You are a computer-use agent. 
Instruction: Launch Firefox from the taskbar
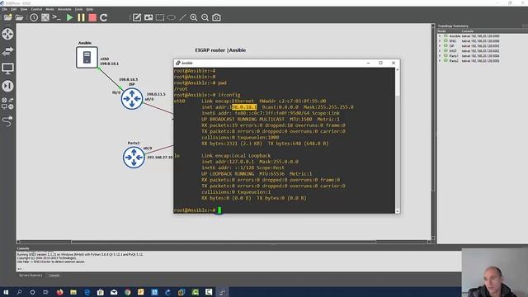click(60, 292)
